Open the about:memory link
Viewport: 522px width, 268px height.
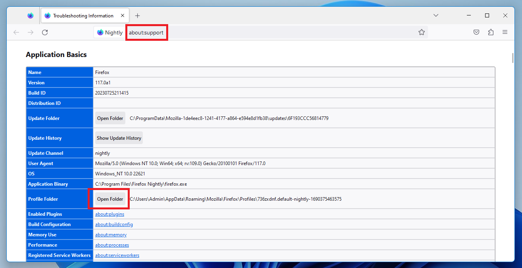click(x=111, y=235)
